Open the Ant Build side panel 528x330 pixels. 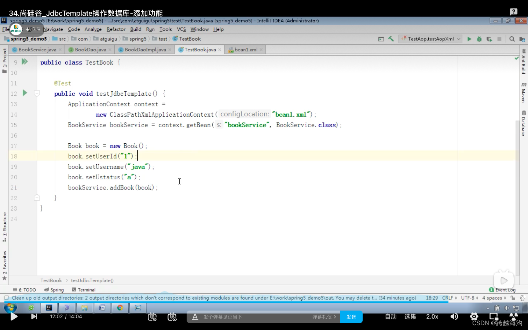point(524,62)
